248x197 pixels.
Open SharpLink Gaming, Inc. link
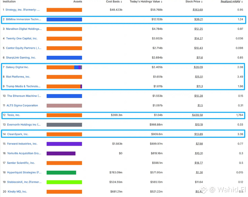point(21,58)
